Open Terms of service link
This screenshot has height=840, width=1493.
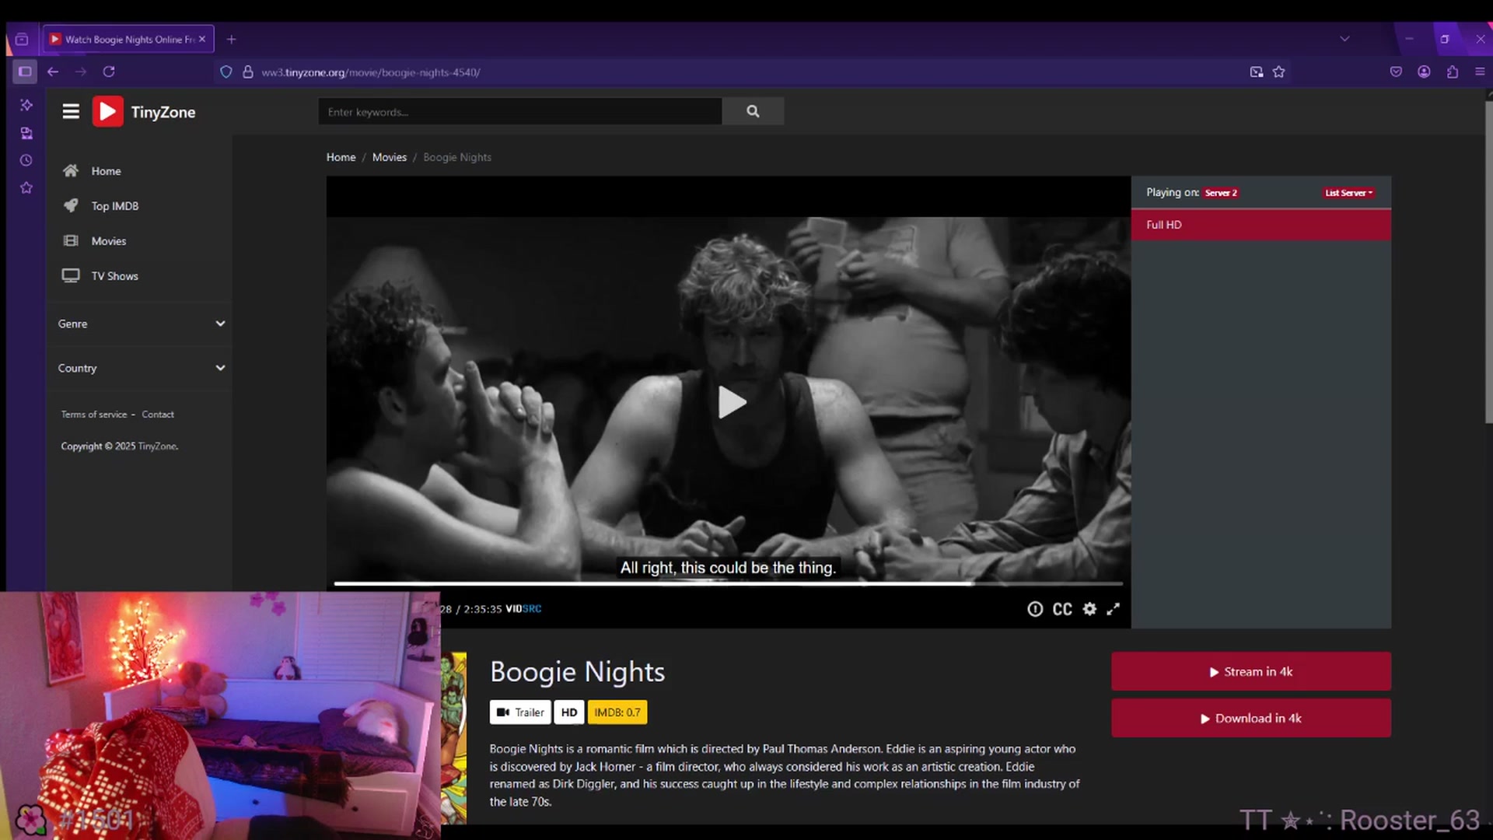coord(94,415)
